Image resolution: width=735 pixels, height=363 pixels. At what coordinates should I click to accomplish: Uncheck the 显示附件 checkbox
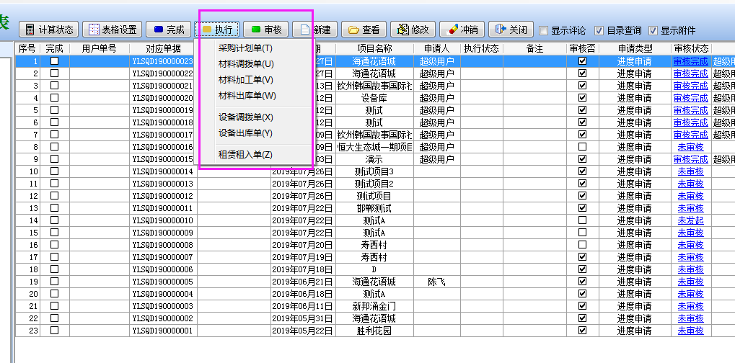click(x=653, y=31)
